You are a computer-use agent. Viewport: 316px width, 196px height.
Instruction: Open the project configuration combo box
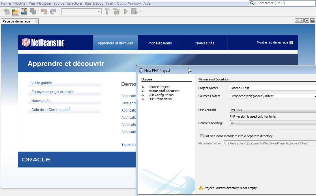point(81,12)
